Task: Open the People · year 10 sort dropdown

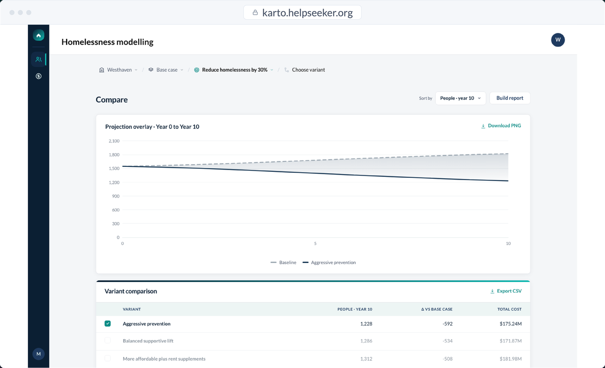Action: point(460,98)
